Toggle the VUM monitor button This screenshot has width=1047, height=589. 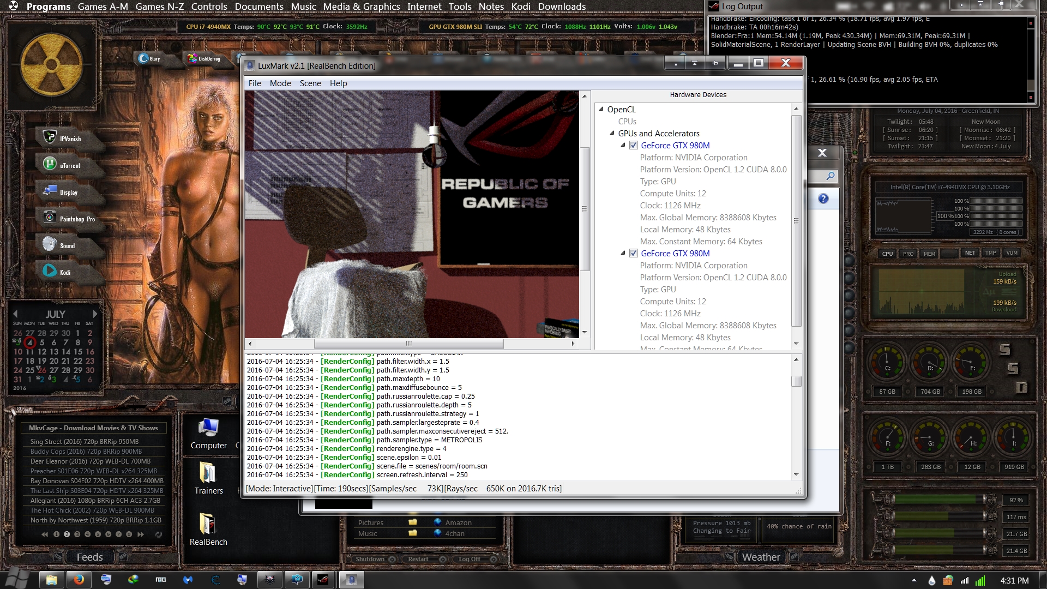[x=1012, y=253]
